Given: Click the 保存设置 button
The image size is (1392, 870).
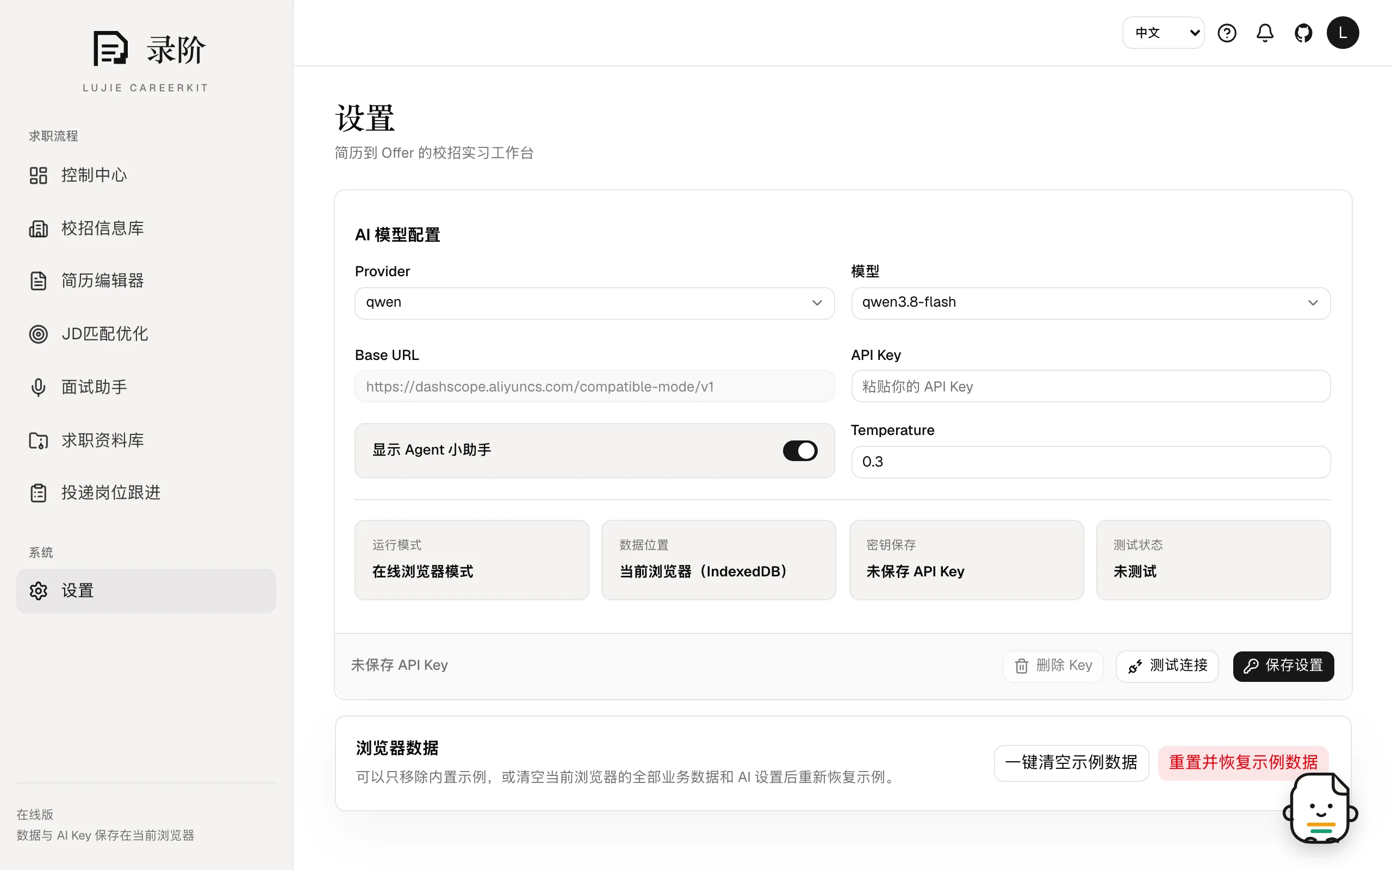Looking at the screenshot, I should pos(1283,666).
